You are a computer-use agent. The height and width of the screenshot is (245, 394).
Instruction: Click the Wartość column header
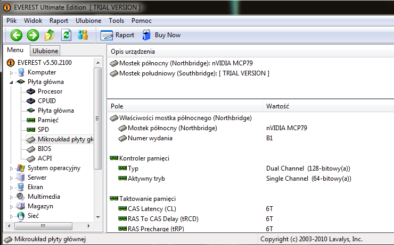click(329, 106)
